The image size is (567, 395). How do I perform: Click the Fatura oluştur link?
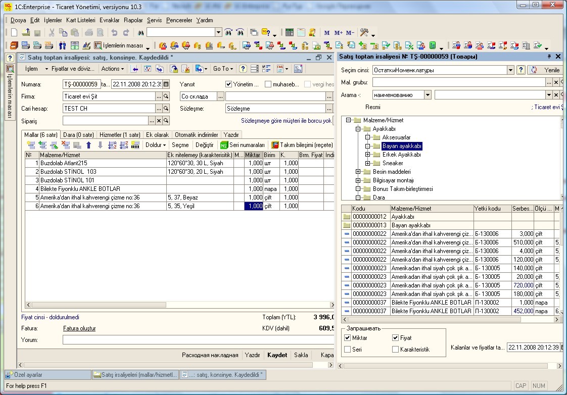coord(79,328)
